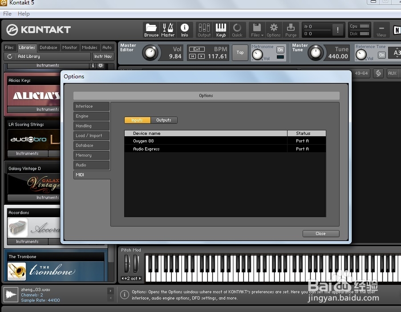Click The Trombone library banner
401x312 pixels.
(x=56, y=271)
